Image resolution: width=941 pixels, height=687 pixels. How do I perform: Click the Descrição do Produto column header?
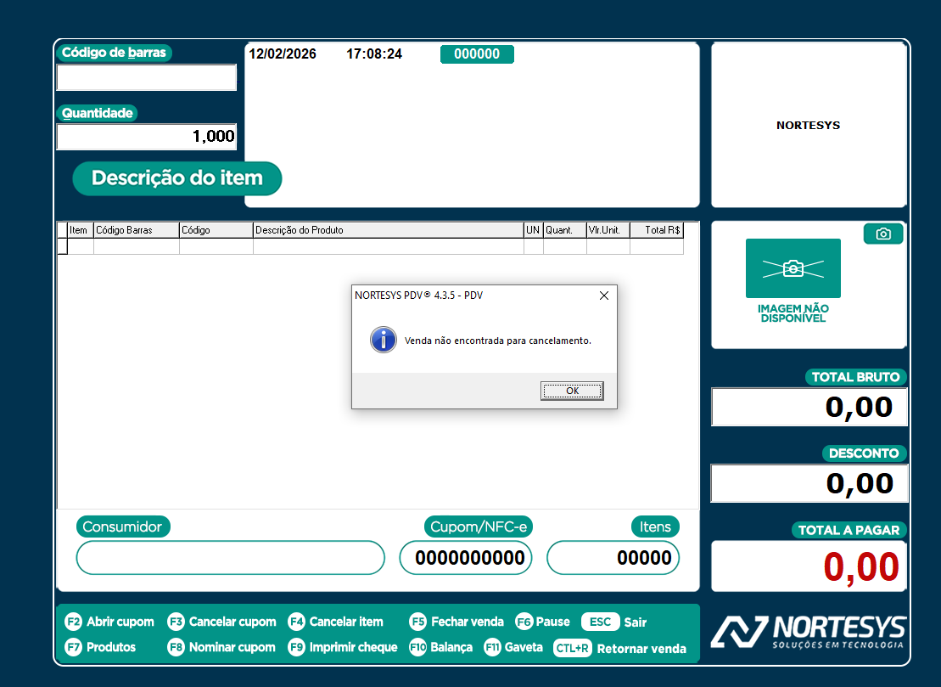388,230
